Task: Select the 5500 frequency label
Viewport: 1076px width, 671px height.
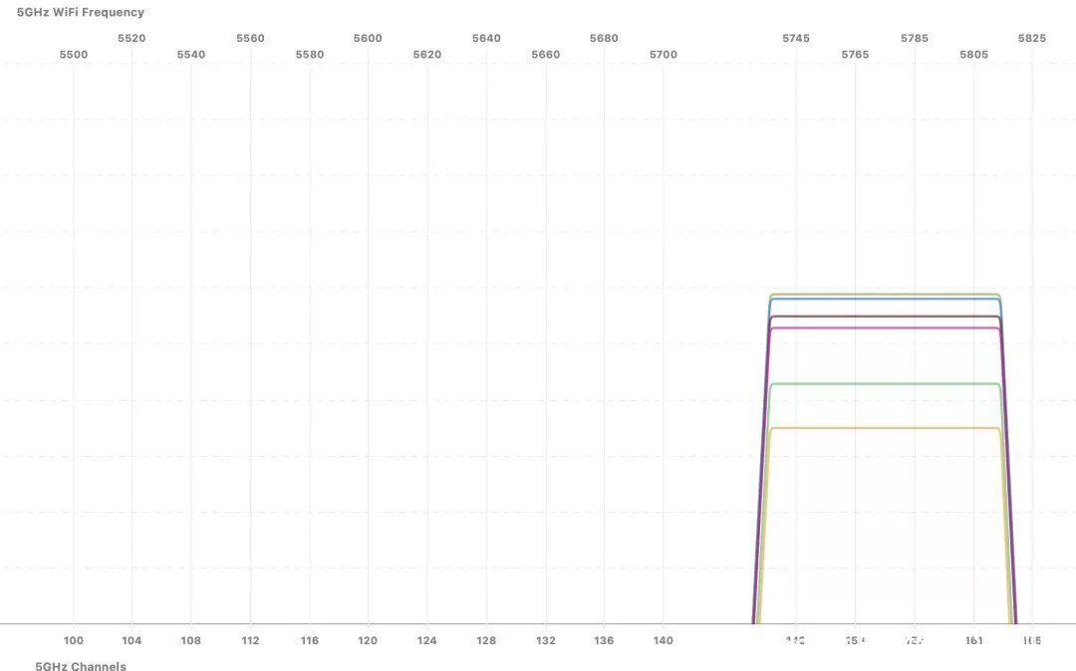Action: click(x=74, y=54)
